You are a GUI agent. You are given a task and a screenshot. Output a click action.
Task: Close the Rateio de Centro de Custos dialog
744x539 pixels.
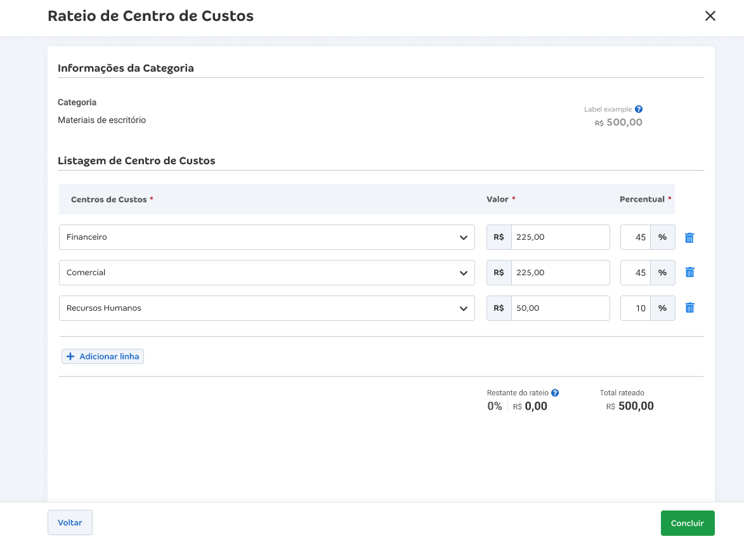coord(710,16)
